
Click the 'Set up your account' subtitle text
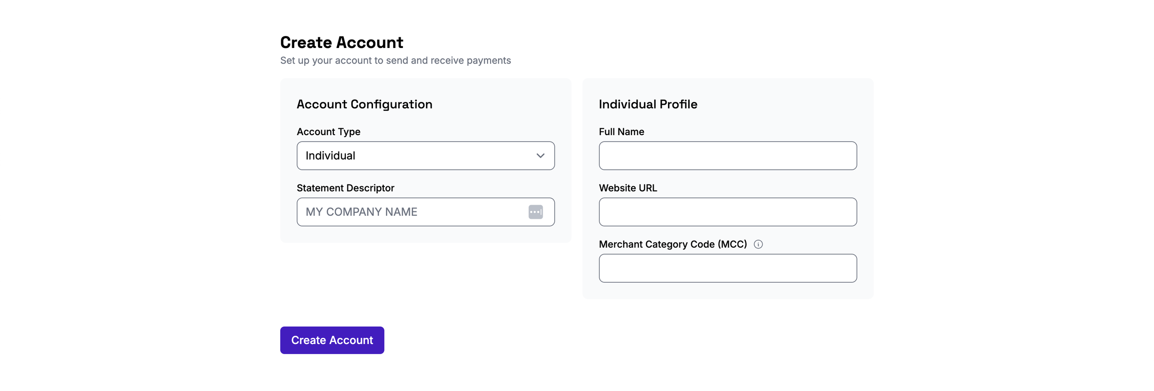click(395, 60)
